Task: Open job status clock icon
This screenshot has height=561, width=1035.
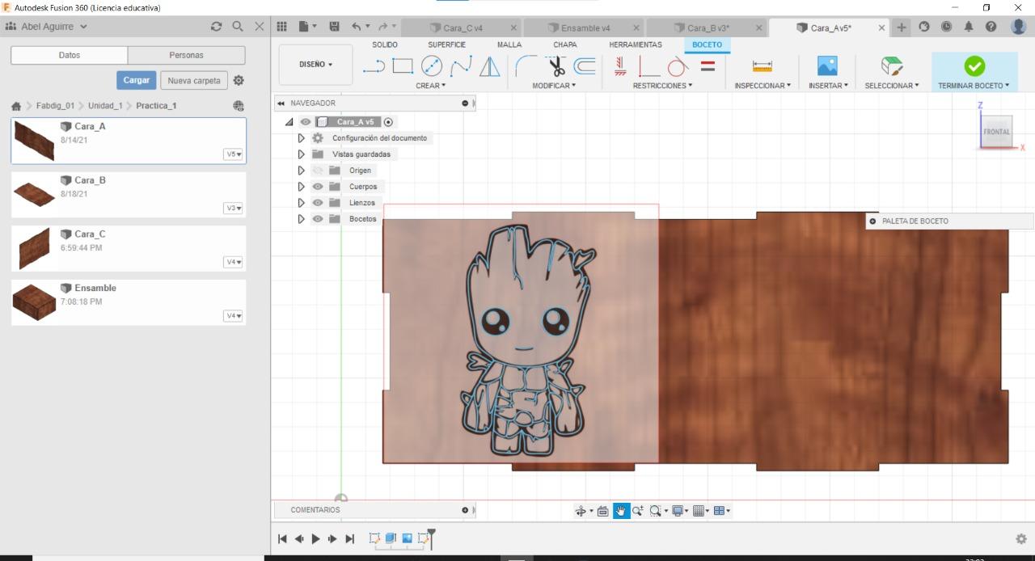Action: pyautogui.click(x=946, y=27)
